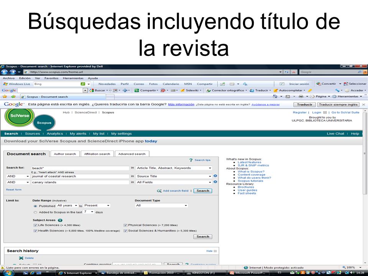Open the Article Title, Abstract, Keywords dropdown
The height and width of the screenshot is (276, 368).
click(x=174, y=168)
